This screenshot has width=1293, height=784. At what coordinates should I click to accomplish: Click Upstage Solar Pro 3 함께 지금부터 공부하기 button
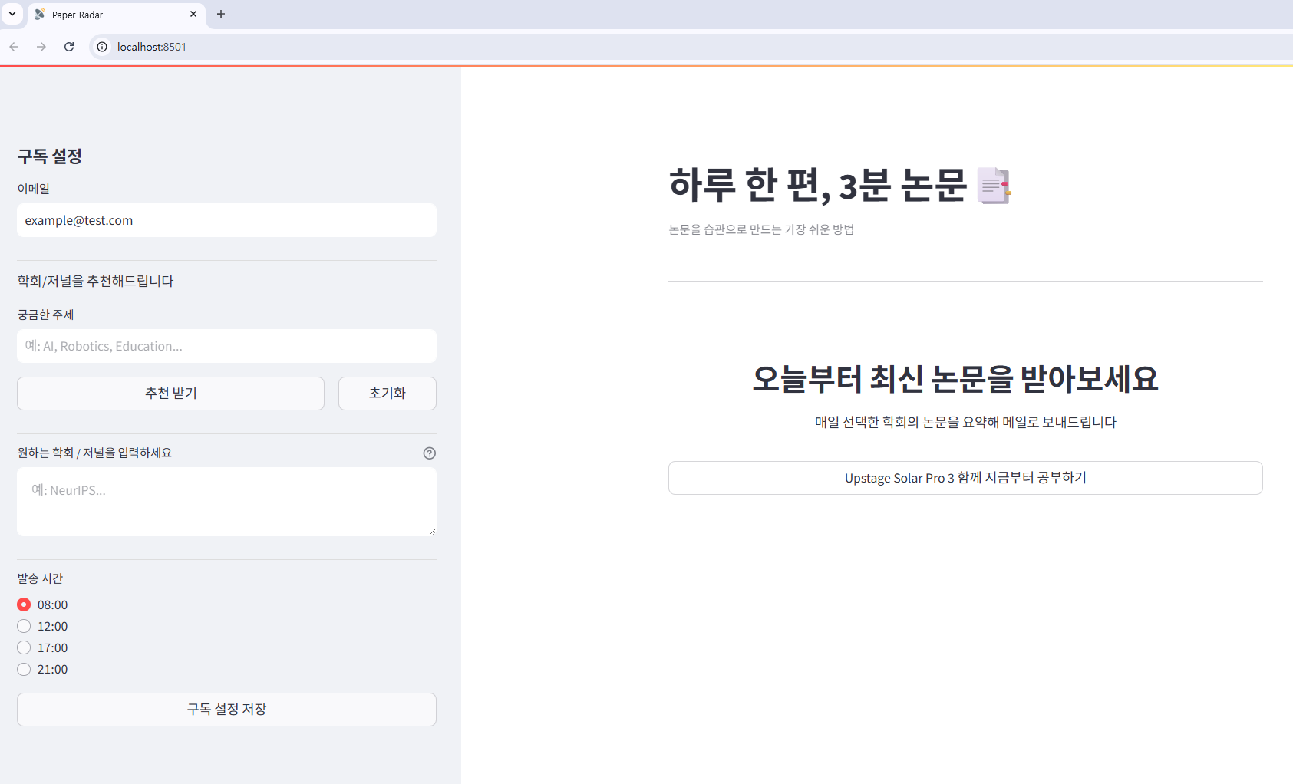pos(965,478)
